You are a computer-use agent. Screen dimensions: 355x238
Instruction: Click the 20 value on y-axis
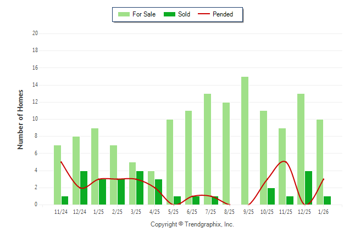click(x=35, y=33)
